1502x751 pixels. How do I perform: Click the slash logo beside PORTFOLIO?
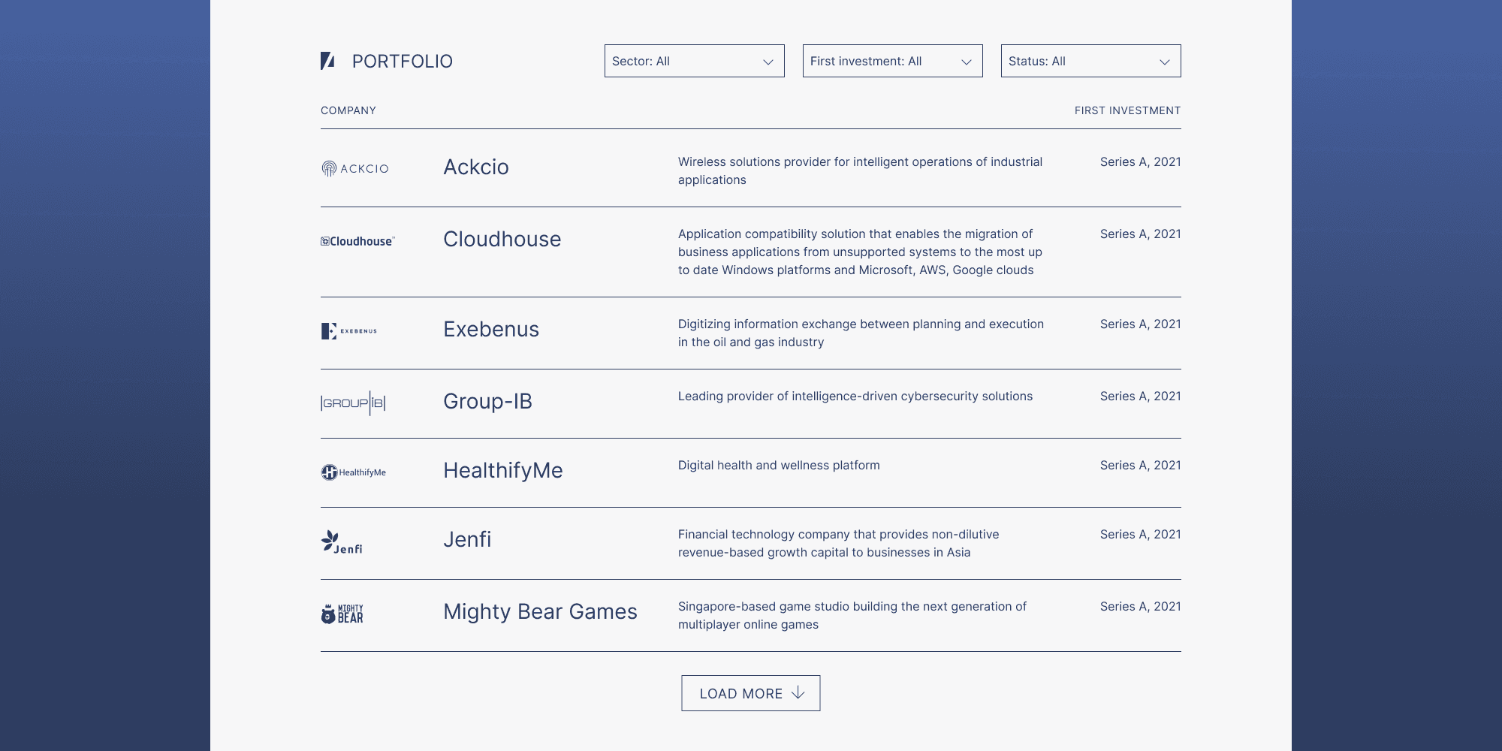pyautogui.click(x=327, y=61)
